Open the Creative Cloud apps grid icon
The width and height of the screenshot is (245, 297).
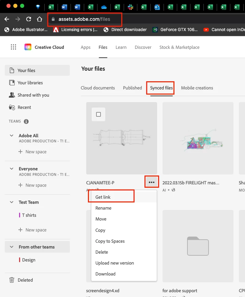(13, 47)
